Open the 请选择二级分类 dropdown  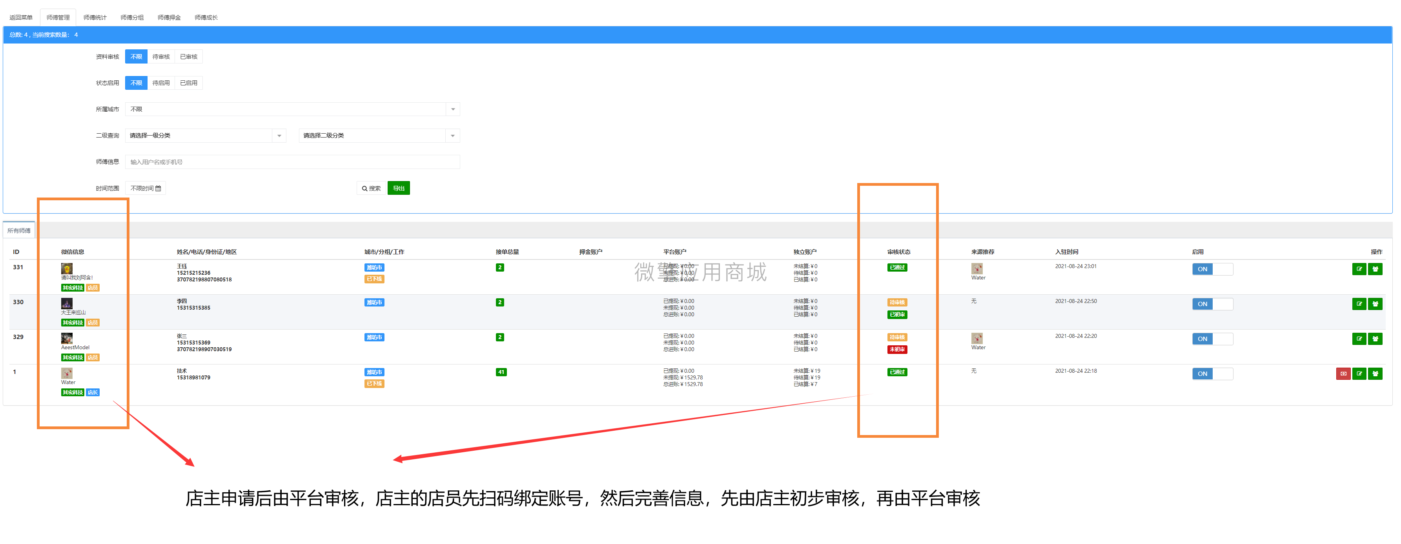(x=379, y=135)
